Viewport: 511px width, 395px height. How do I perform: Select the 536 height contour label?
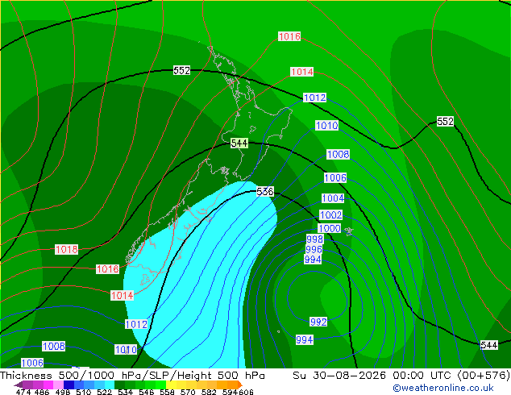[x=265, y=191]
